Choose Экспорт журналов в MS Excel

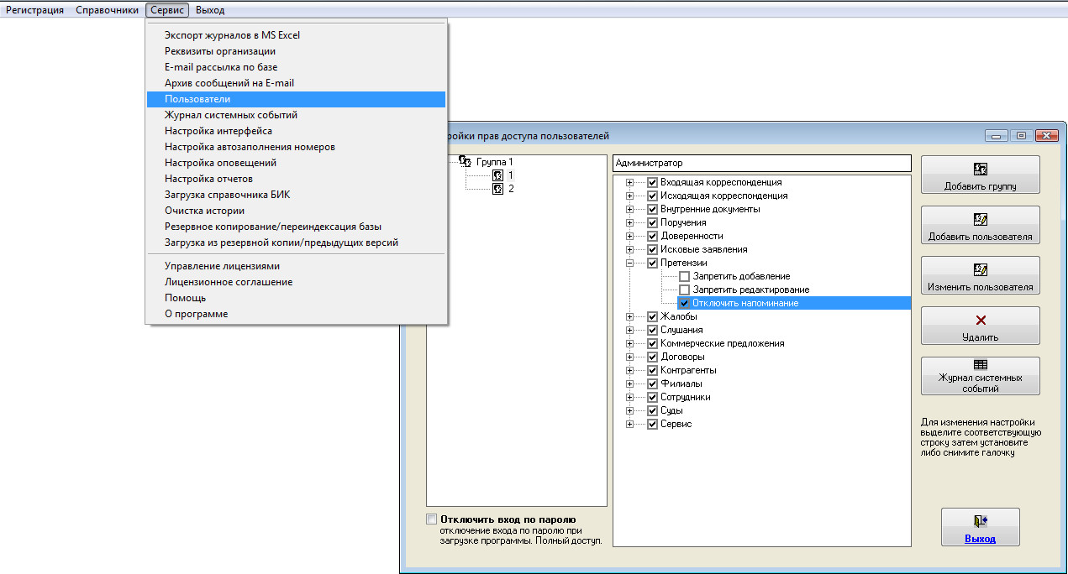click(297, 35)
